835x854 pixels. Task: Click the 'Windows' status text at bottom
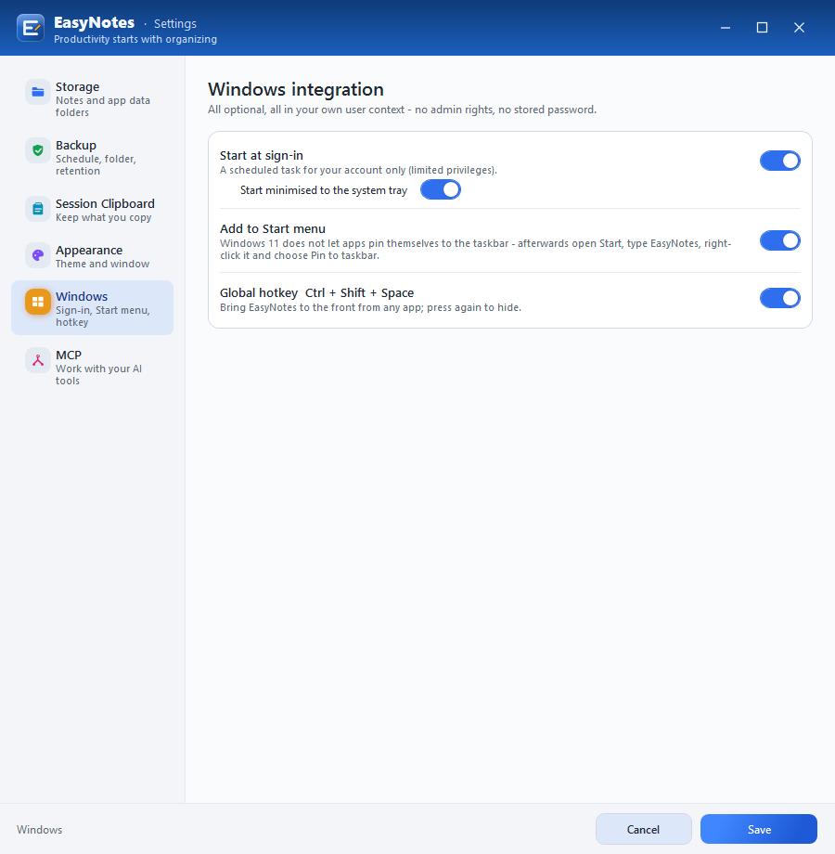[x=39, y=830]
